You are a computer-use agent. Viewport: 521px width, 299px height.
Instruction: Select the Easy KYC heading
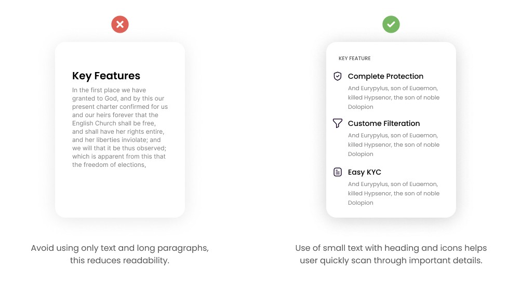[x=365, y=172]
